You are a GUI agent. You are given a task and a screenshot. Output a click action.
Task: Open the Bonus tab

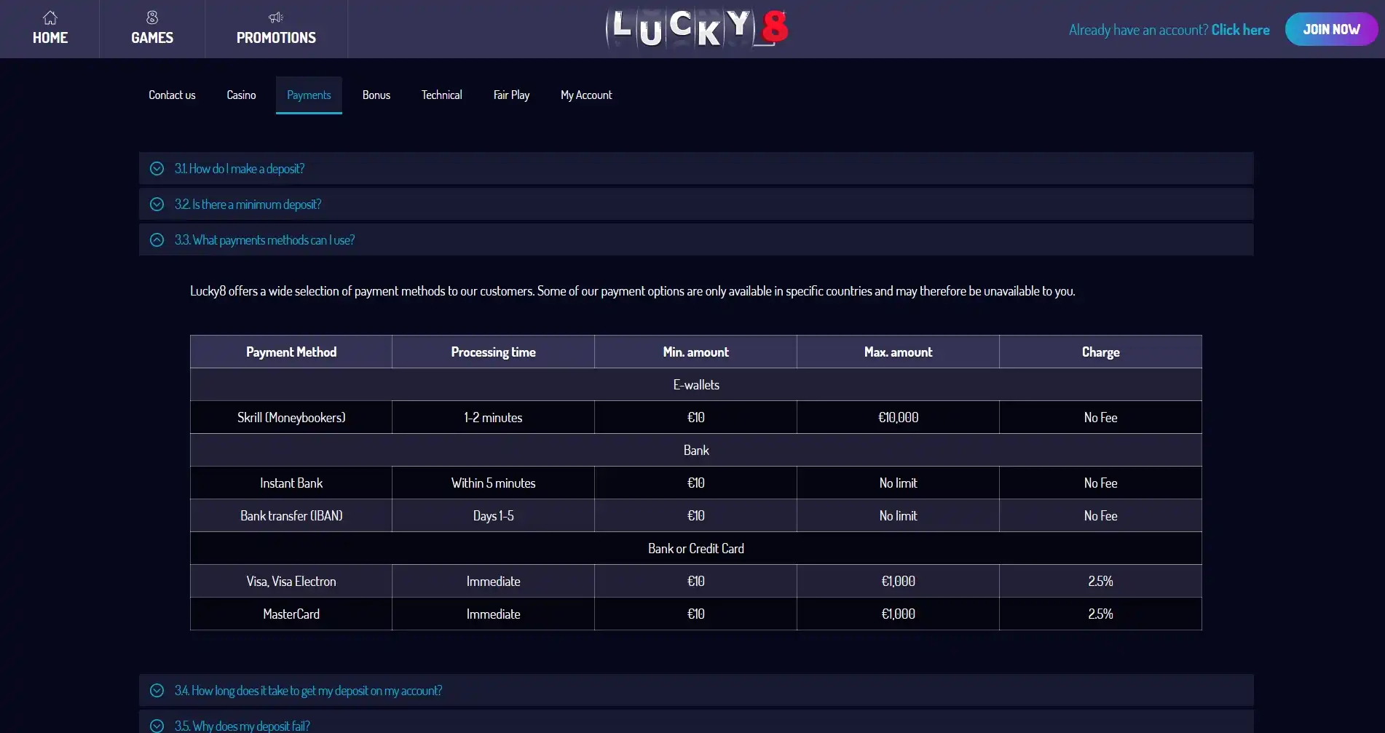pos(376,95)
